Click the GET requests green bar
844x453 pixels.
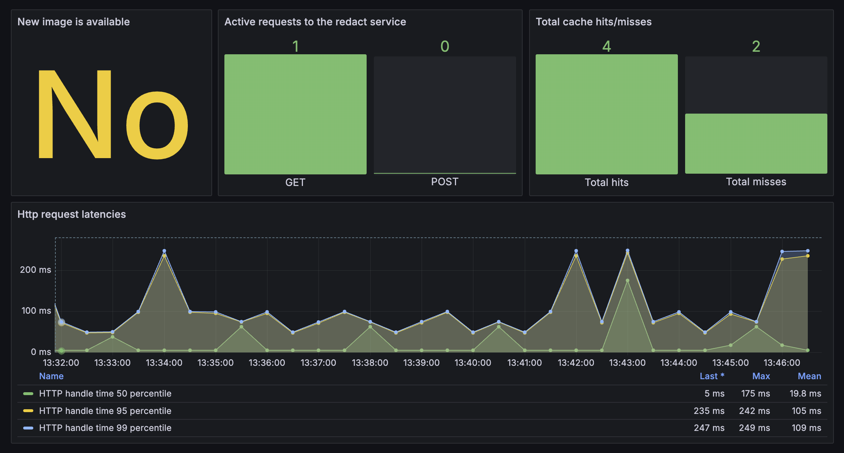tap(295, 114)
